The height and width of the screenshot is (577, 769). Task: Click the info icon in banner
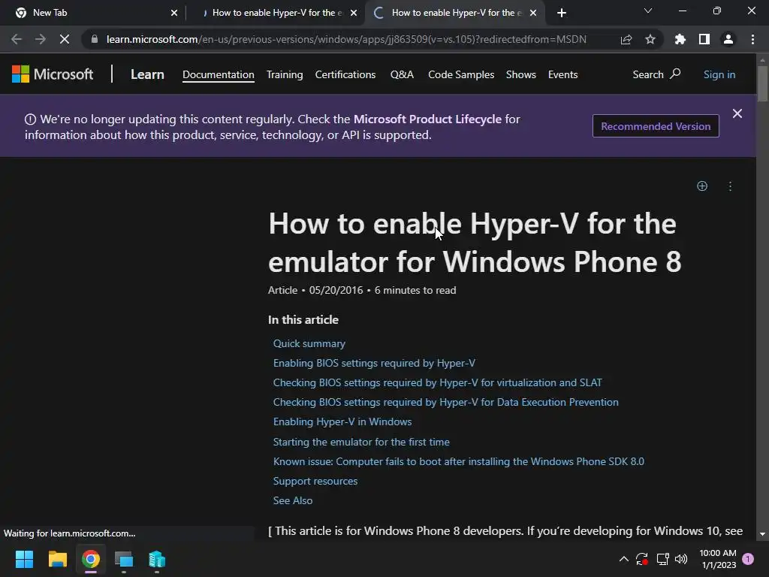click(30, 119)
